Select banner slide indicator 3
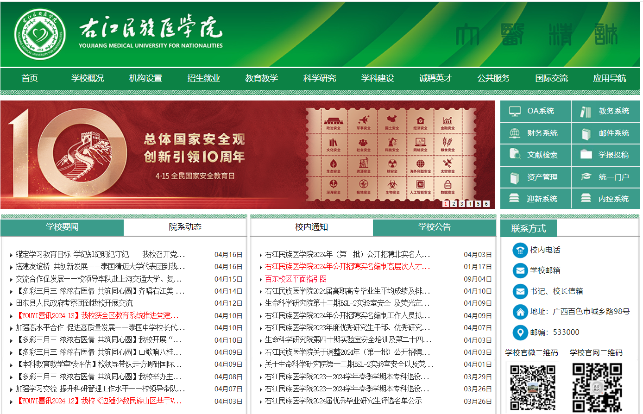 pyautogui.click(x=462, y=204)
